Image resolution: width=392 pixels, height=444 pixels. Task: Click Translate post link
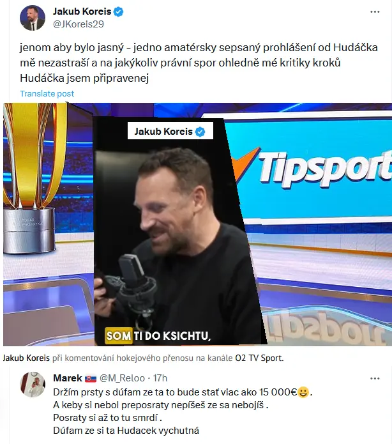point(47,93)
